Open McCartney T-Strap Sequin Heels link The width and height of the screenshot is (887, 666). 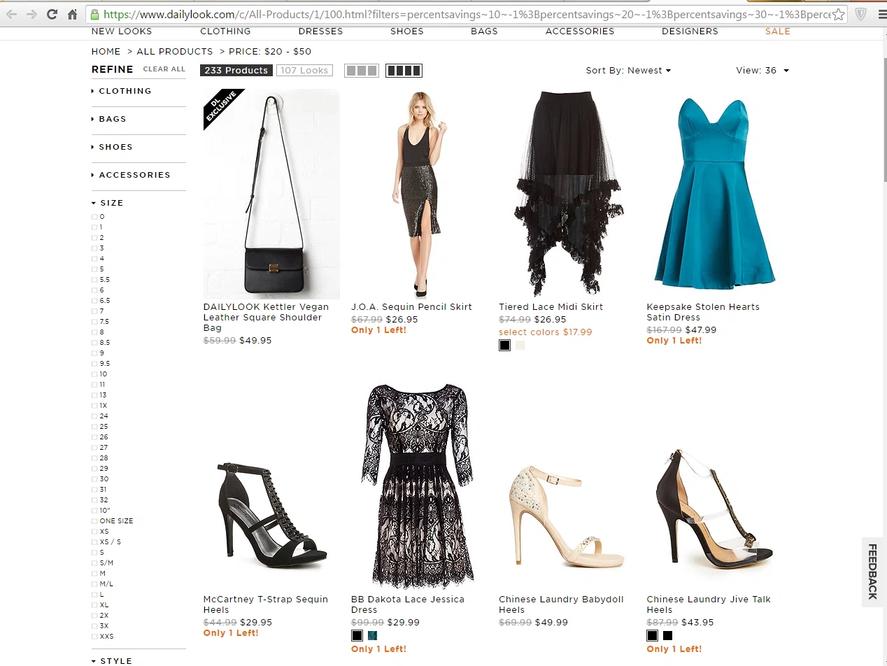(x=266, y=604)
